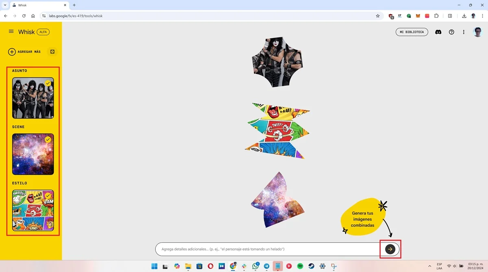Open MI BIBLIOTECA
Viewport: 488px width, 272px height.
click(412, 32)
